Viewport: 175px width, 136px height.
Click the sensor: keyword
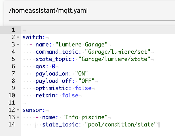(33, 110)
